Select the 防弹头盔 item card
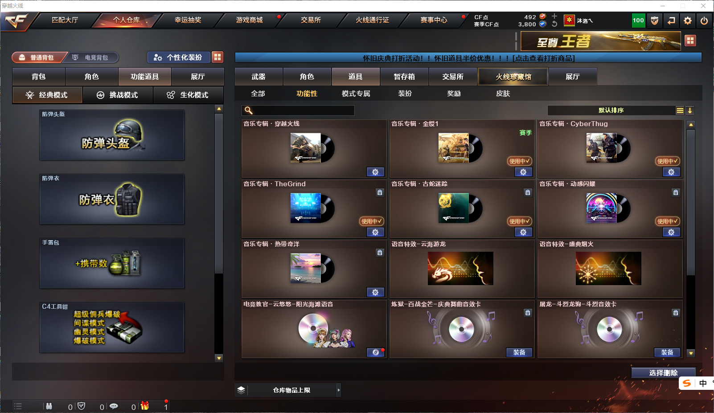Image resolution: width=714 pixels, height=413 pixels. pos(112,135)
